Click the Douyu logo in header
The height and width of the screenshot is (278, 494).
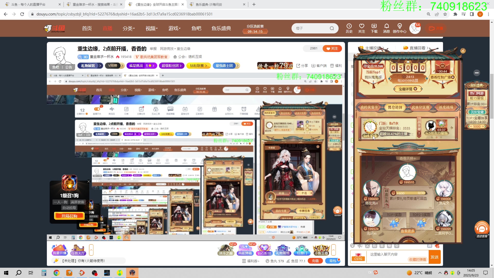[55, 28]
